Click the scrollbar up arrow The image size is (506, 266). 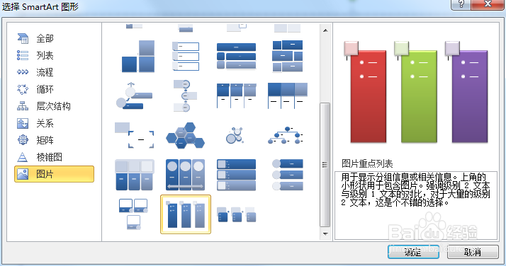[325, 30]
